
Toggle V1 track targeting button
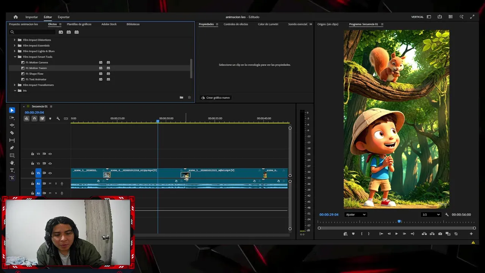pos(38,173)
